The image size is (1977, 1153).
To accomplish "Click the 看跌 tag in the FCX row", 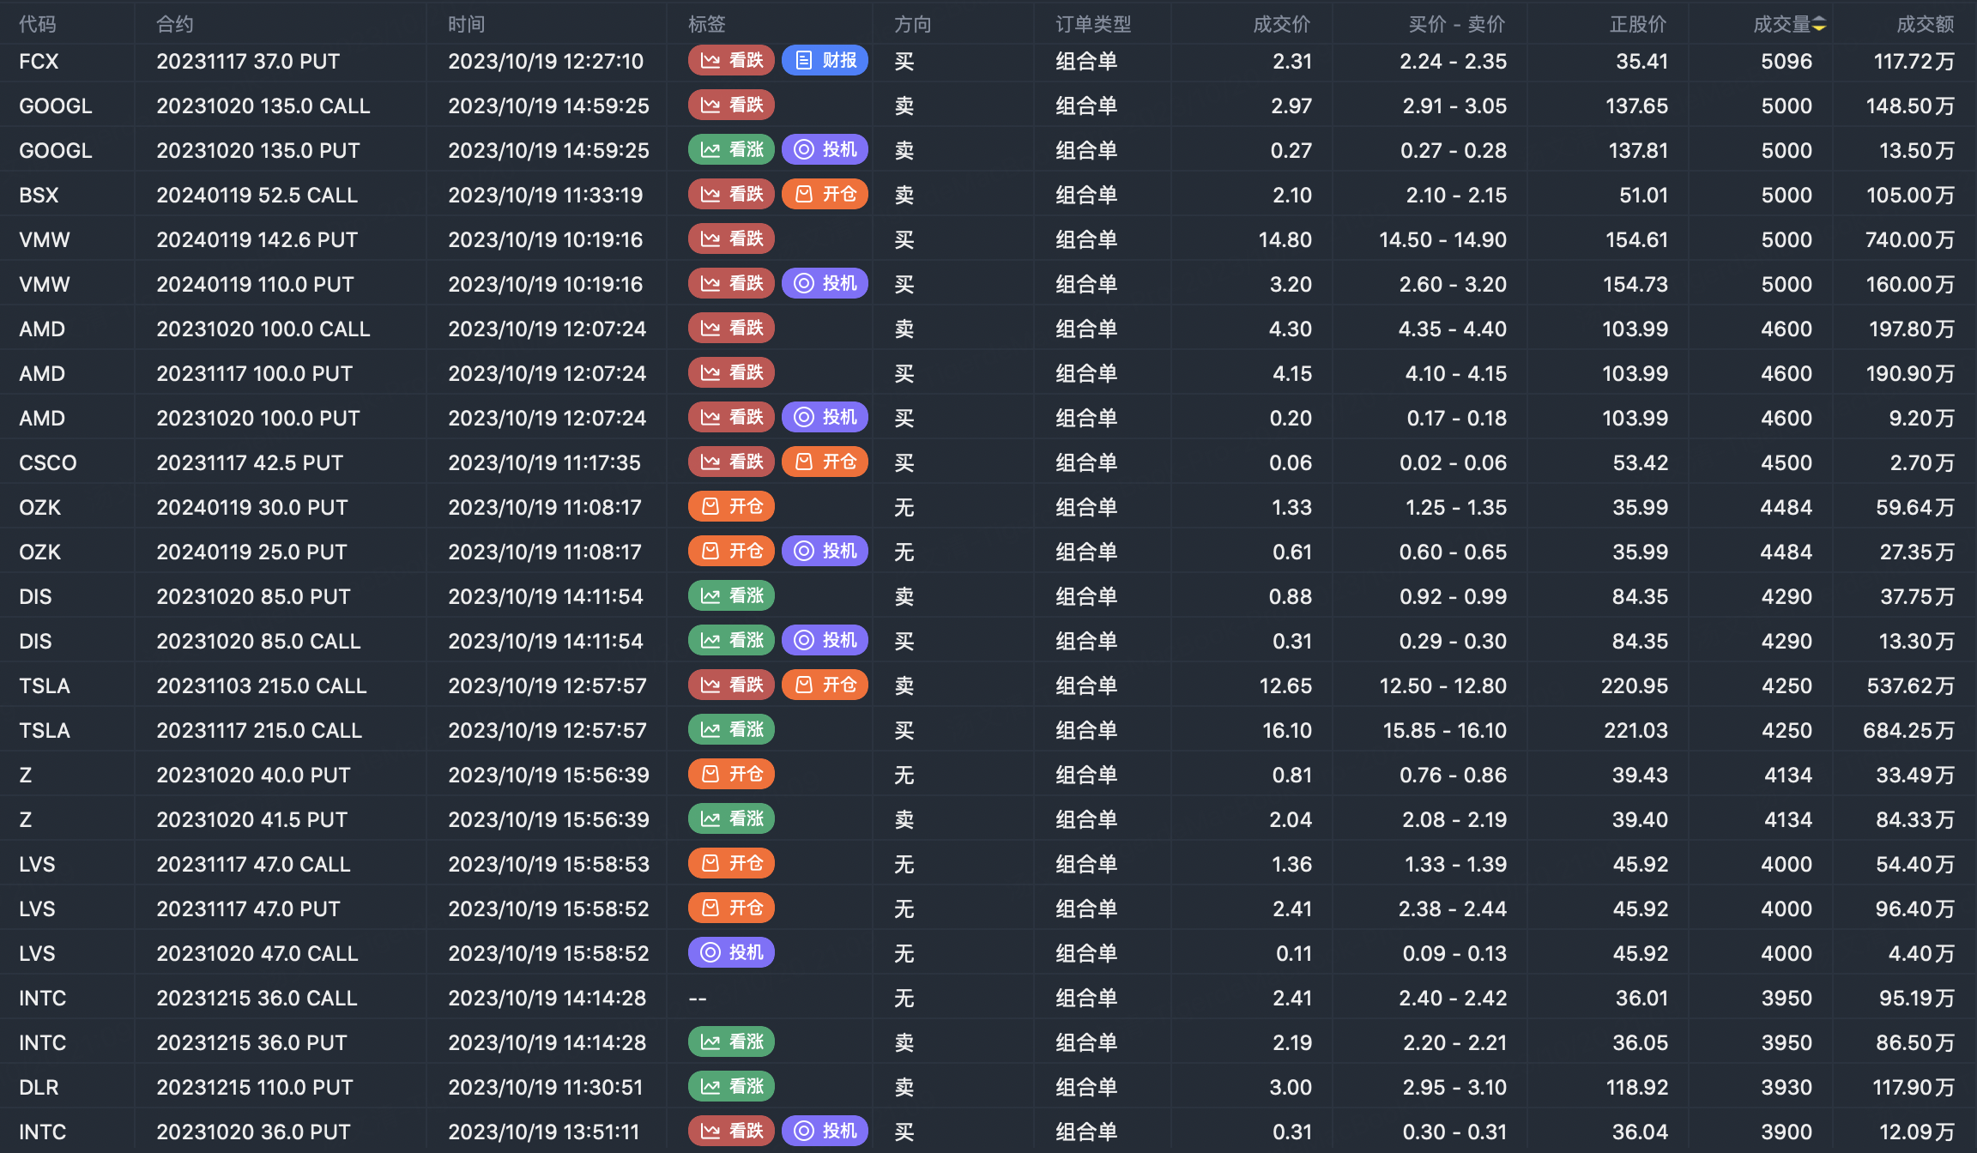I will [731, 61].
